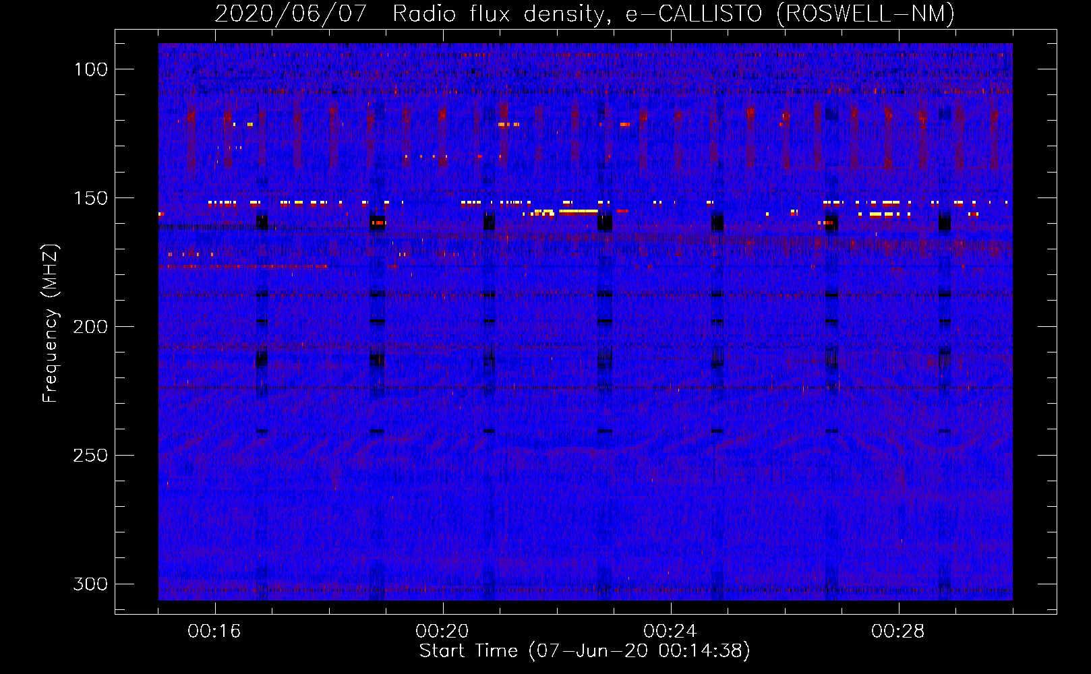Screen dimensions: 1091x674
Task: Click the "Frequency (MHZ)" axis label
Action: [x=51, y=324]
